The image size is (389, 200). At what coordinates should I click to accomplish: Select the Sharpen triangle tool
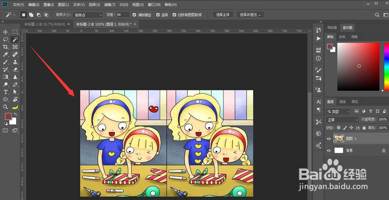[x=15, y=77]
